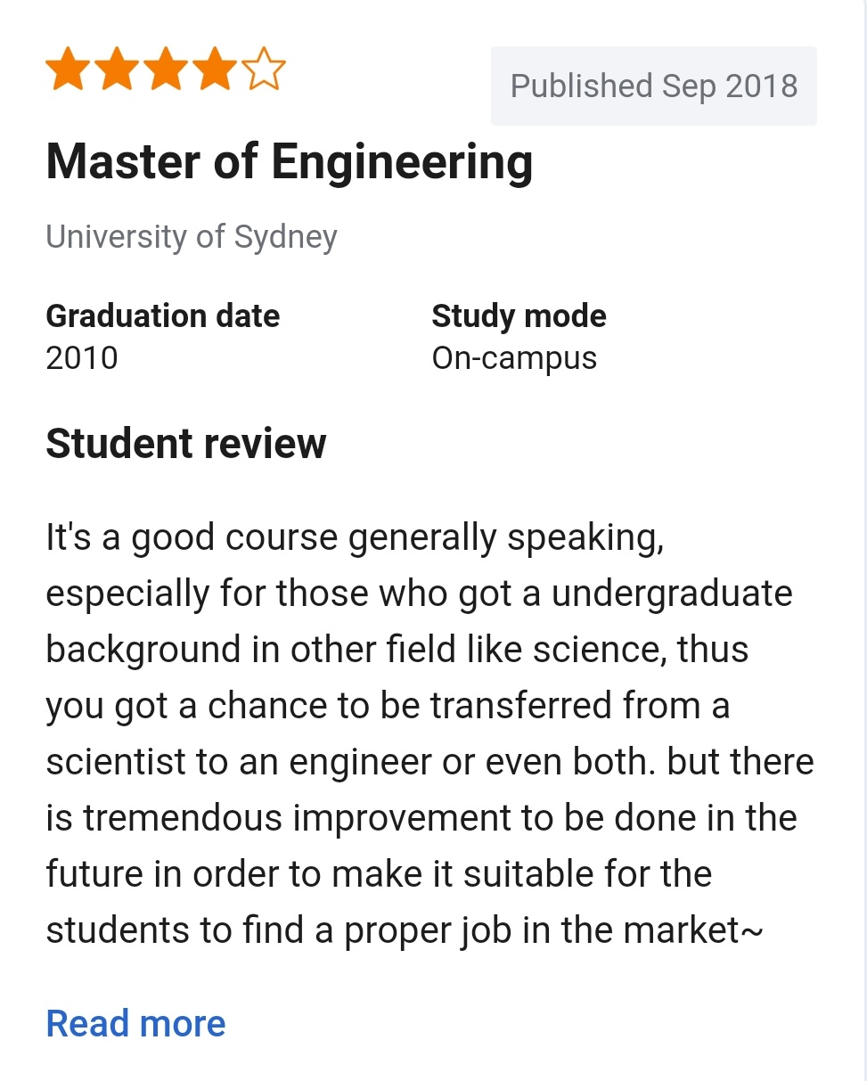Viewport: 867px width, 1081px height.
Task: Click the word "background" in the review
Action: pos(143,650)
